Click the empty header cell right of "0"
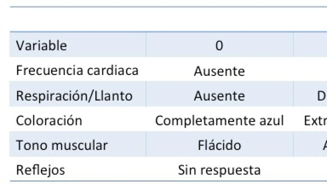The height and width of the screenshot is (184, 327). point(310,46)
